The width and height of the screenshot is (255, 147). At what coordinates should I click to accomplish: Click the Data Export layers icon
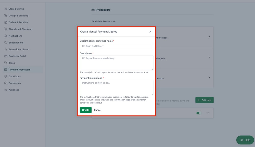6,76
